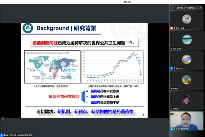Click the green active mic on 孙平华's video
The height and width of the screenshot is (137, 205).
(x=174, y=129)
